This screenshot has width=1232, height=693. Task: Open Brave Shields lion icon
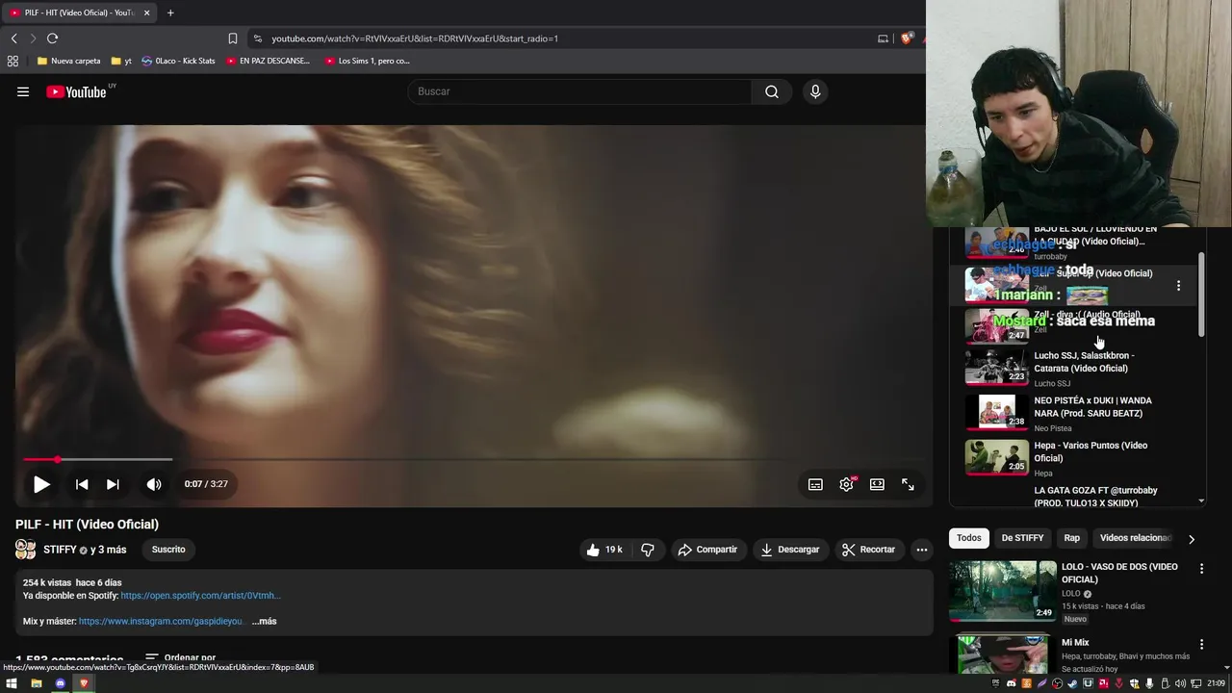pos(907,38)
